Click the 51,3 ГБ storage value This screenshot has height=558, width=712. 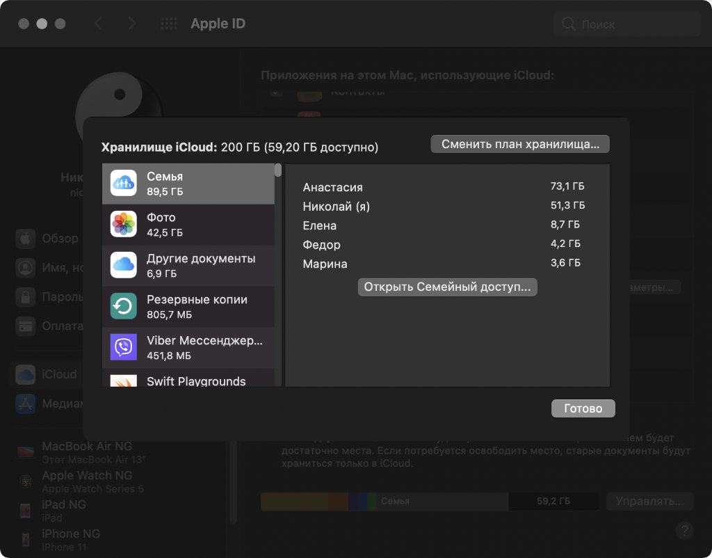coord(567,205)
